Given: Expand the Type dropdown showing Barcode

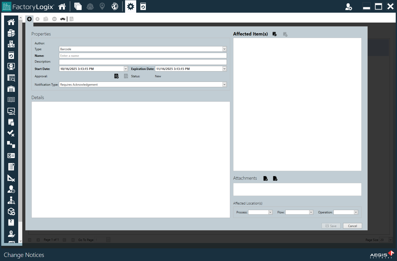Looking at the screenshot, I should click(x=224, y=49).
